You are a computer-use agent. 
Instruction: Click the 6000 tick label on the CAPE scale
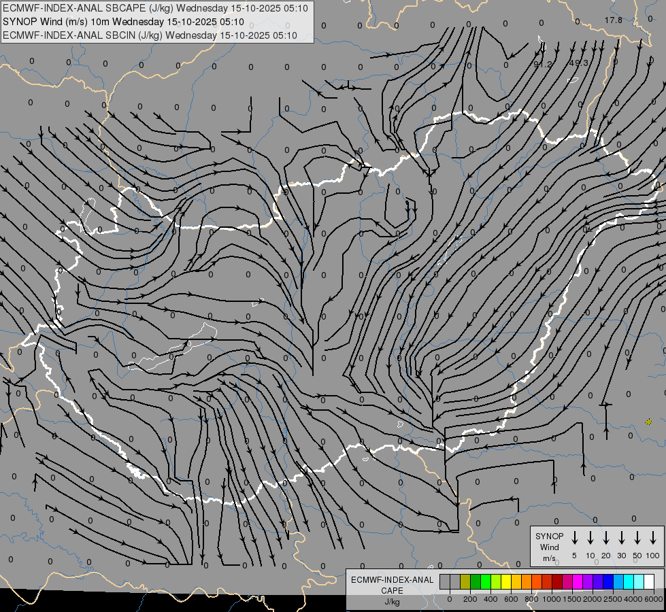click(x=654, y=599)
